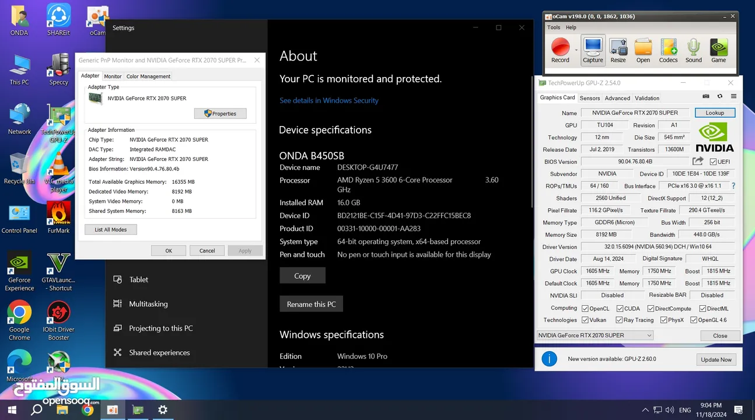Click the GPU-Z update info icon
Viewport: 755px width, 420px height.
click(550, 359)
